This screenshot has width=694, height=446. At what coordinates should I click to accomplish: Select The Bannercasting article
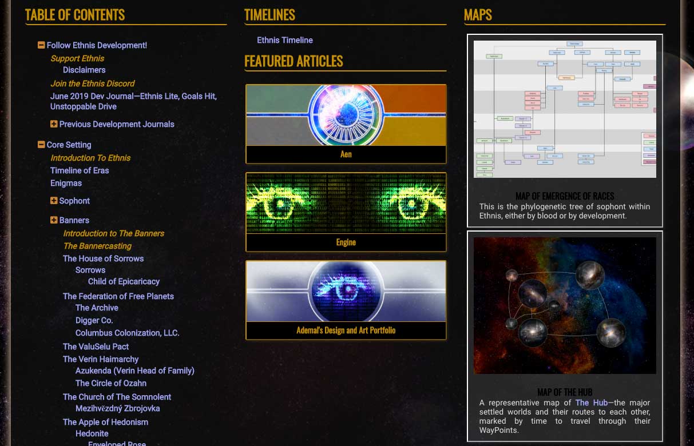click(97, 246)
